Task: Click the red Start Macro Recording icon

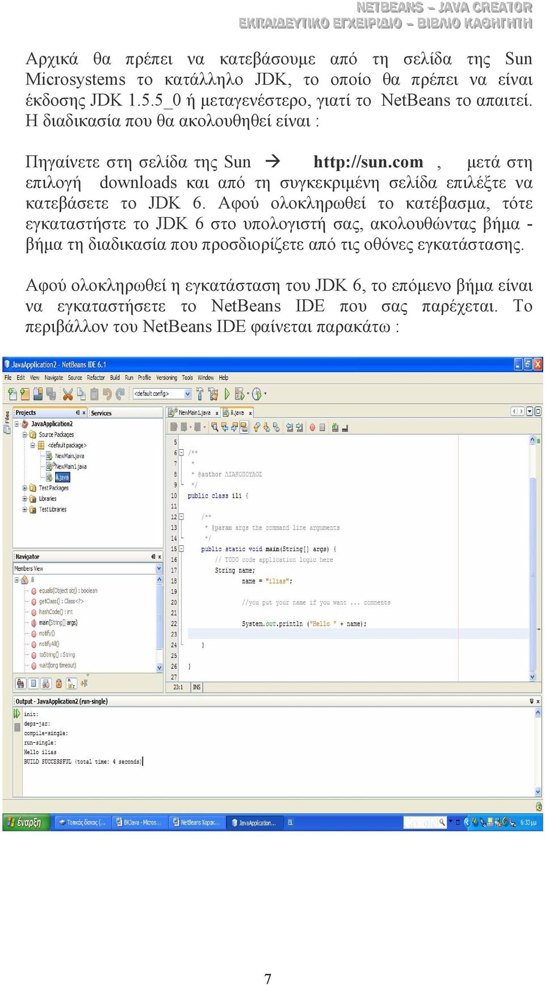Action: 312,428
